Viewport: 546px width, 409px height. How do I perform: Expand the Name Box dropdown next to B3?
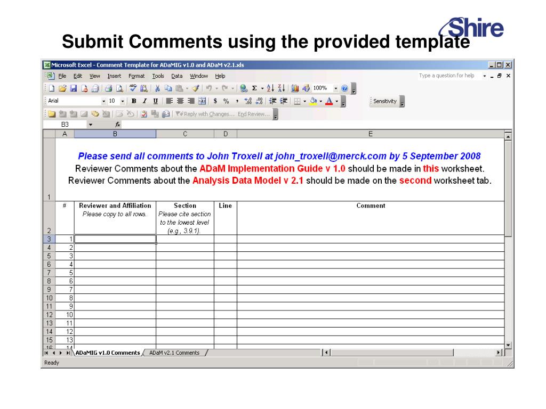click(91, 125)
